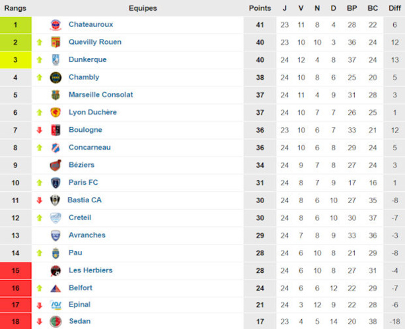This screenshot has width=405, height=329.
Task: Click the Chateauroux club crest icon
Action: (56, 24)
